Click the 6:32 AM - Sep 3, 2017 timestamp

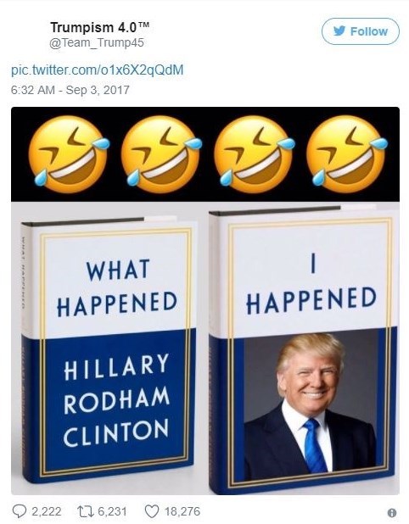(70, 90)
